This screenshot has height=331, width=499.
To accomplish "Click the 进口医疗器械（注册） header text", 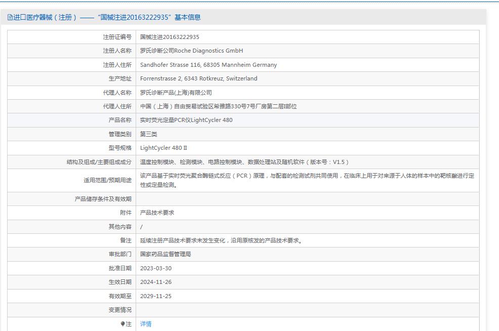I will [38, 17].
